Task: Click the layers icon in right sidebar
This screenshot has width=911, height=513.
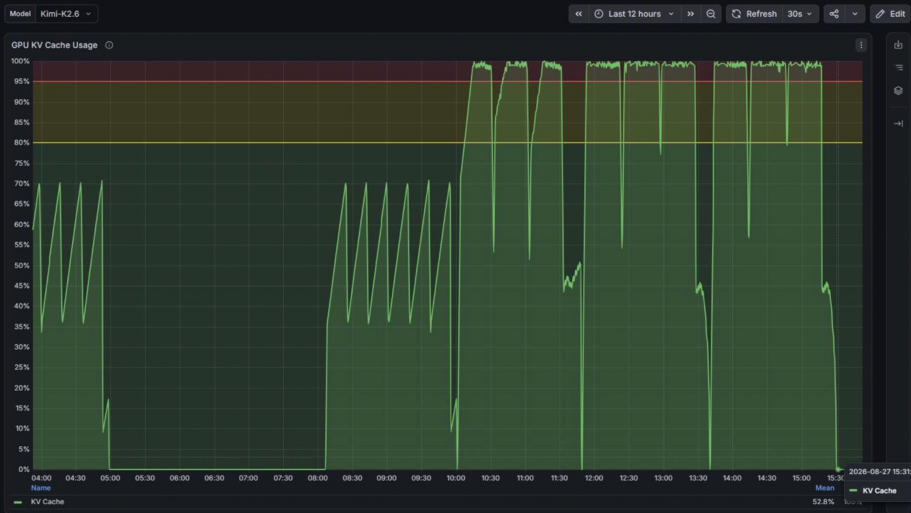Action: [x=898, y=90]
